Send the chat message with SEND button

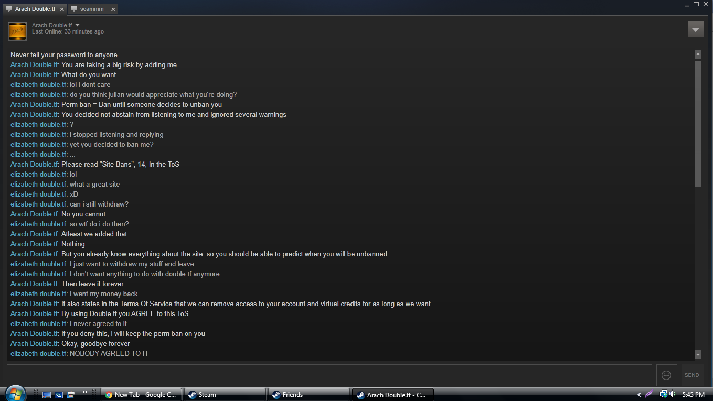click(x=691, y=375)
